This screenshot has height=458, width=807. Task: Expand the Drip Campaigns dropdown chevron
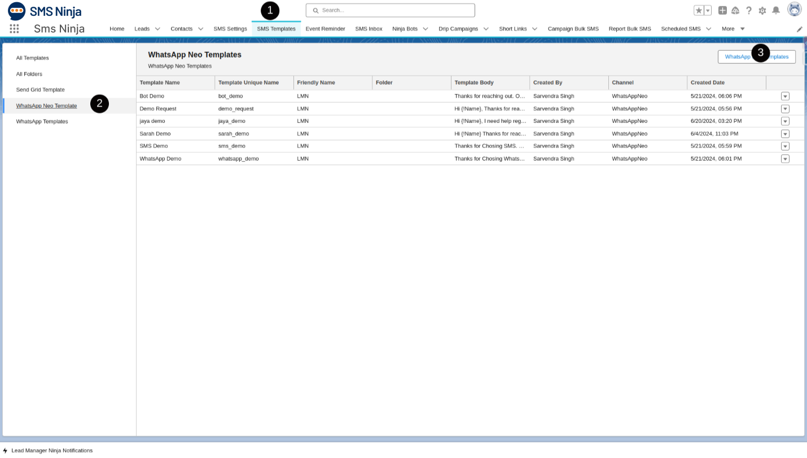pyautogui.click(x=486, y=29)
